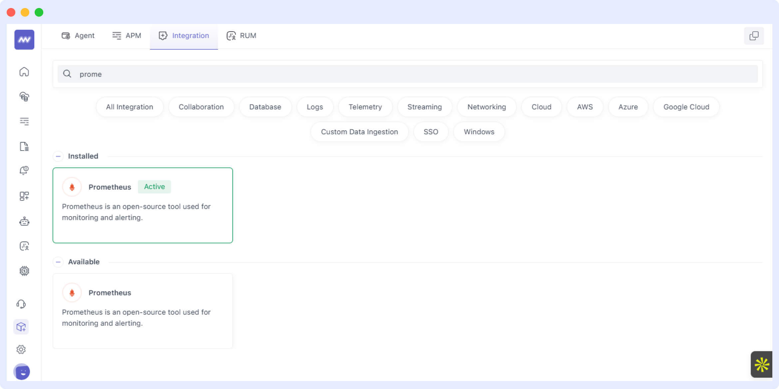
Task: Filter by Collaboration category
Action: tap(201, 107)
